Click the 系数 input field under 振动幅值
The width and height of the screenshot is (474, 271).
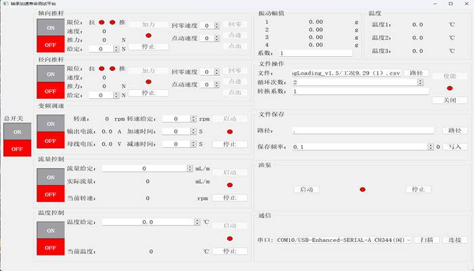click(x=315, y=53)
